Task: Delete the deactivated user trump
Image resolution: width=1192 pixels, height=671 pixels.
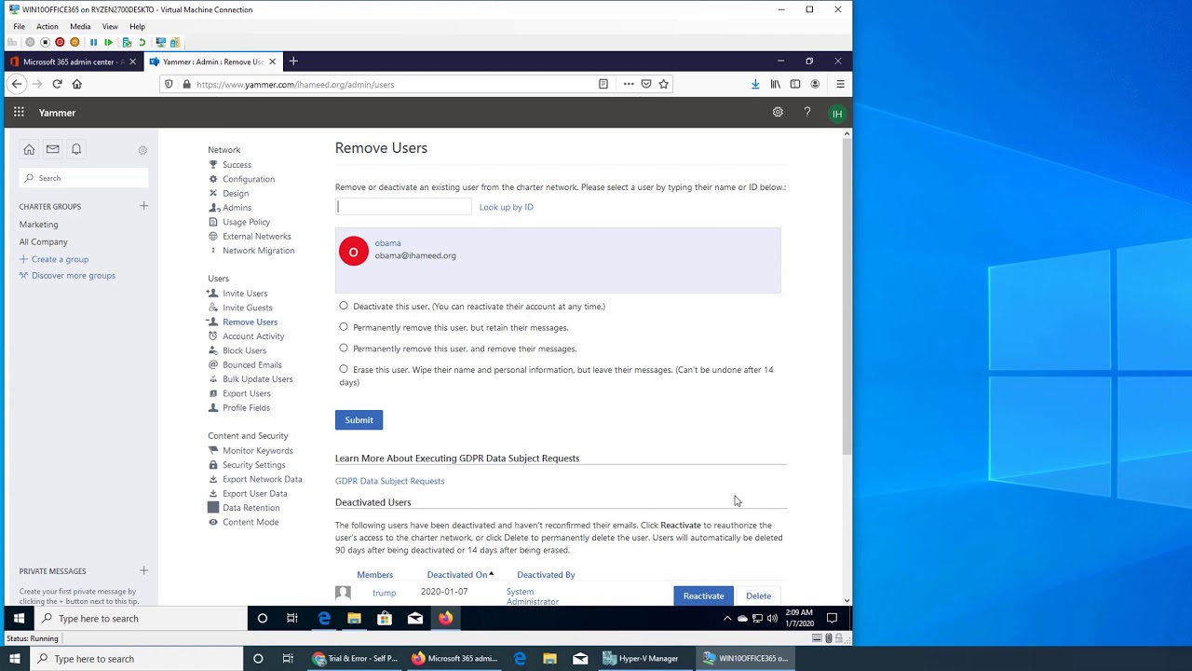Action: [x=758, y=596]
